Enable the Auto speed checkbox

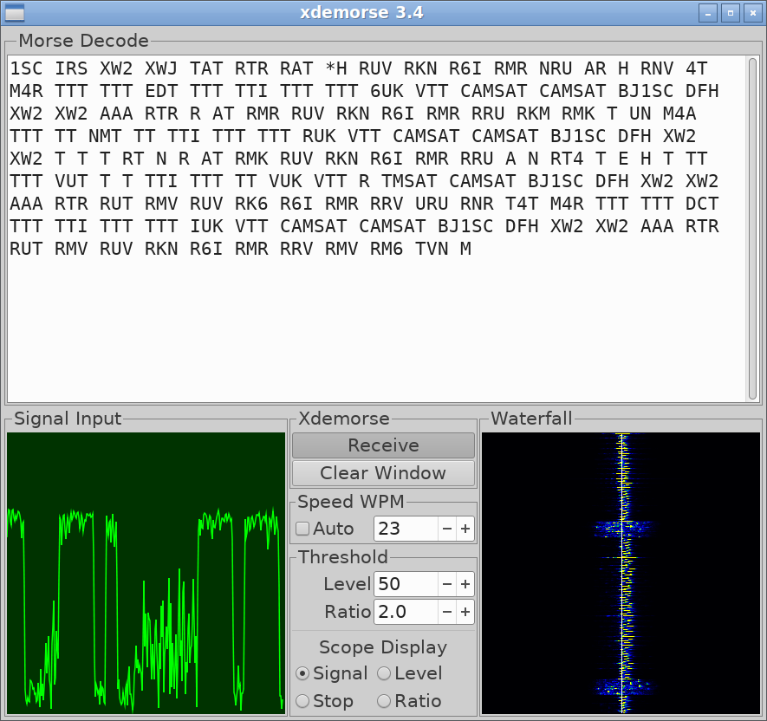[302, 529]
